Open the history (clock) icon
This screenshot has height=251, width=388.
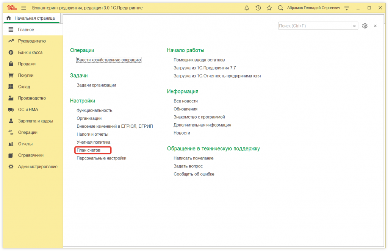point(258,8)
